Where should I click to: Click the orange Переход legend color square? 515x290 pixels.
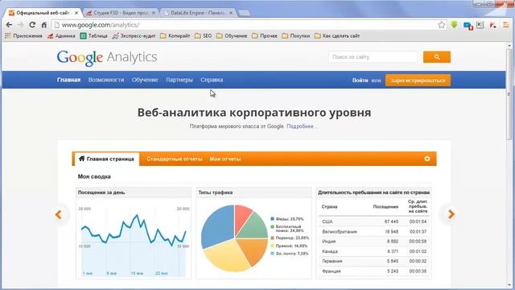point(272,238)
